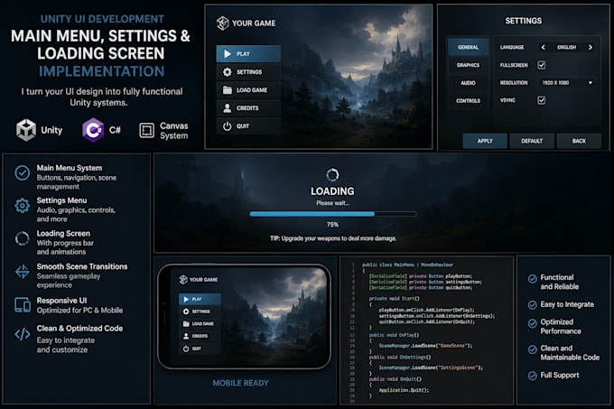Click the Canvas System square icon
The image size is (614, 409).
point(147,130)
